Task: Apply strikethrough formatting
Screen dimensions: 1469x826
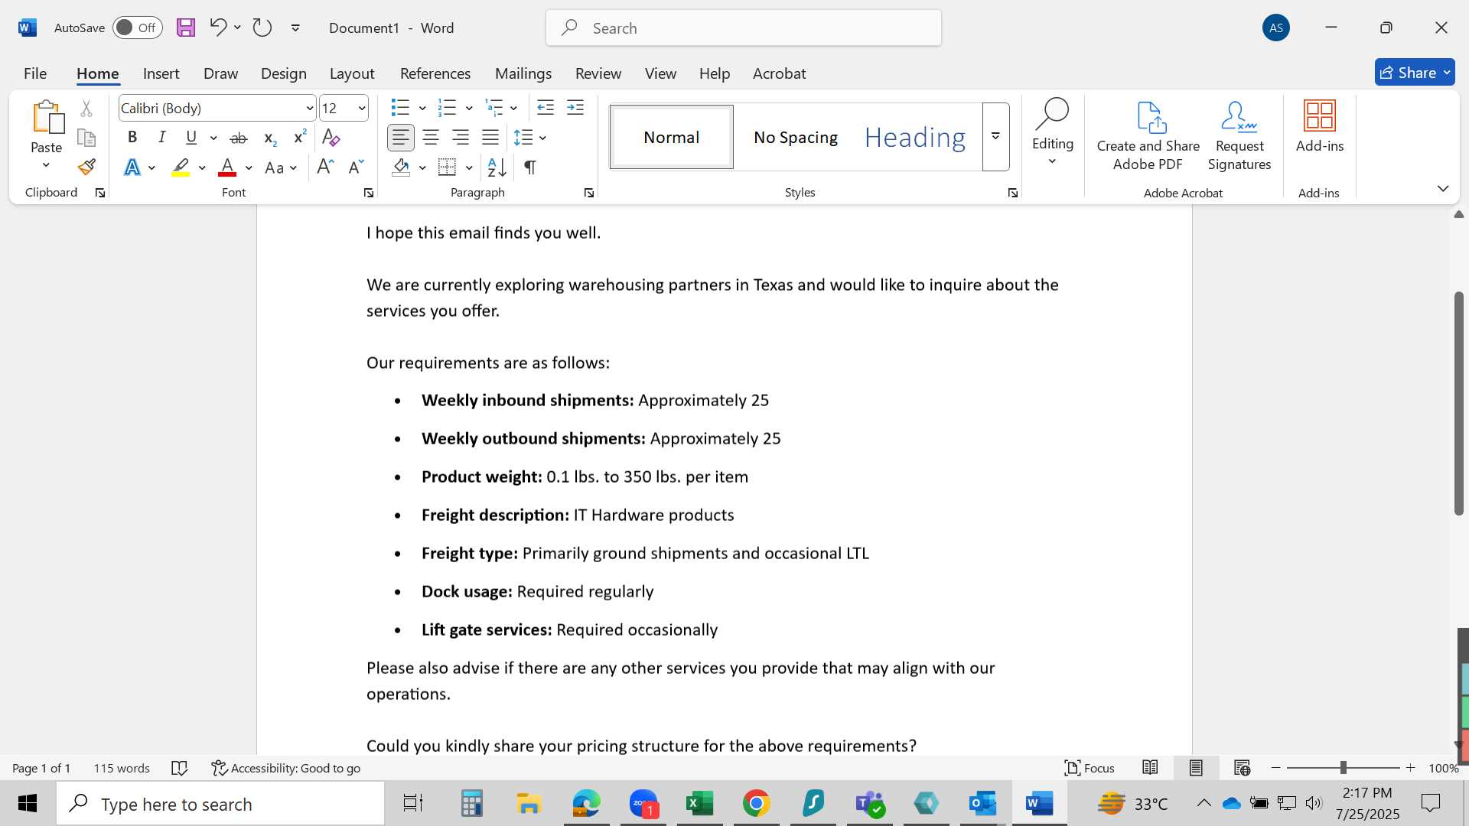Action: tap(239, 138)
